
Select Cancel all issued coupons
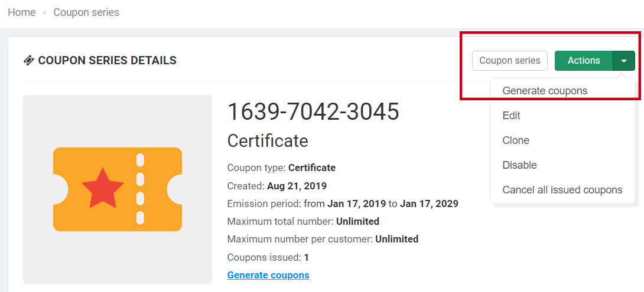562,190
